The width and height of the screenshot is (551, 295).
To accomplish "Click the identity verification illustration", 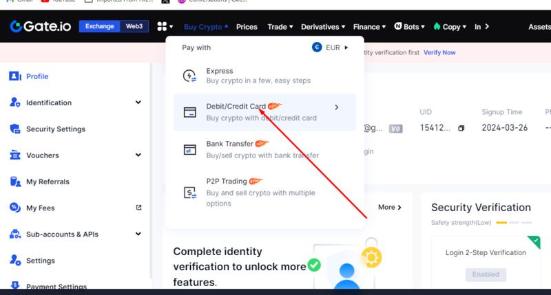I will [x=346, y=263].
